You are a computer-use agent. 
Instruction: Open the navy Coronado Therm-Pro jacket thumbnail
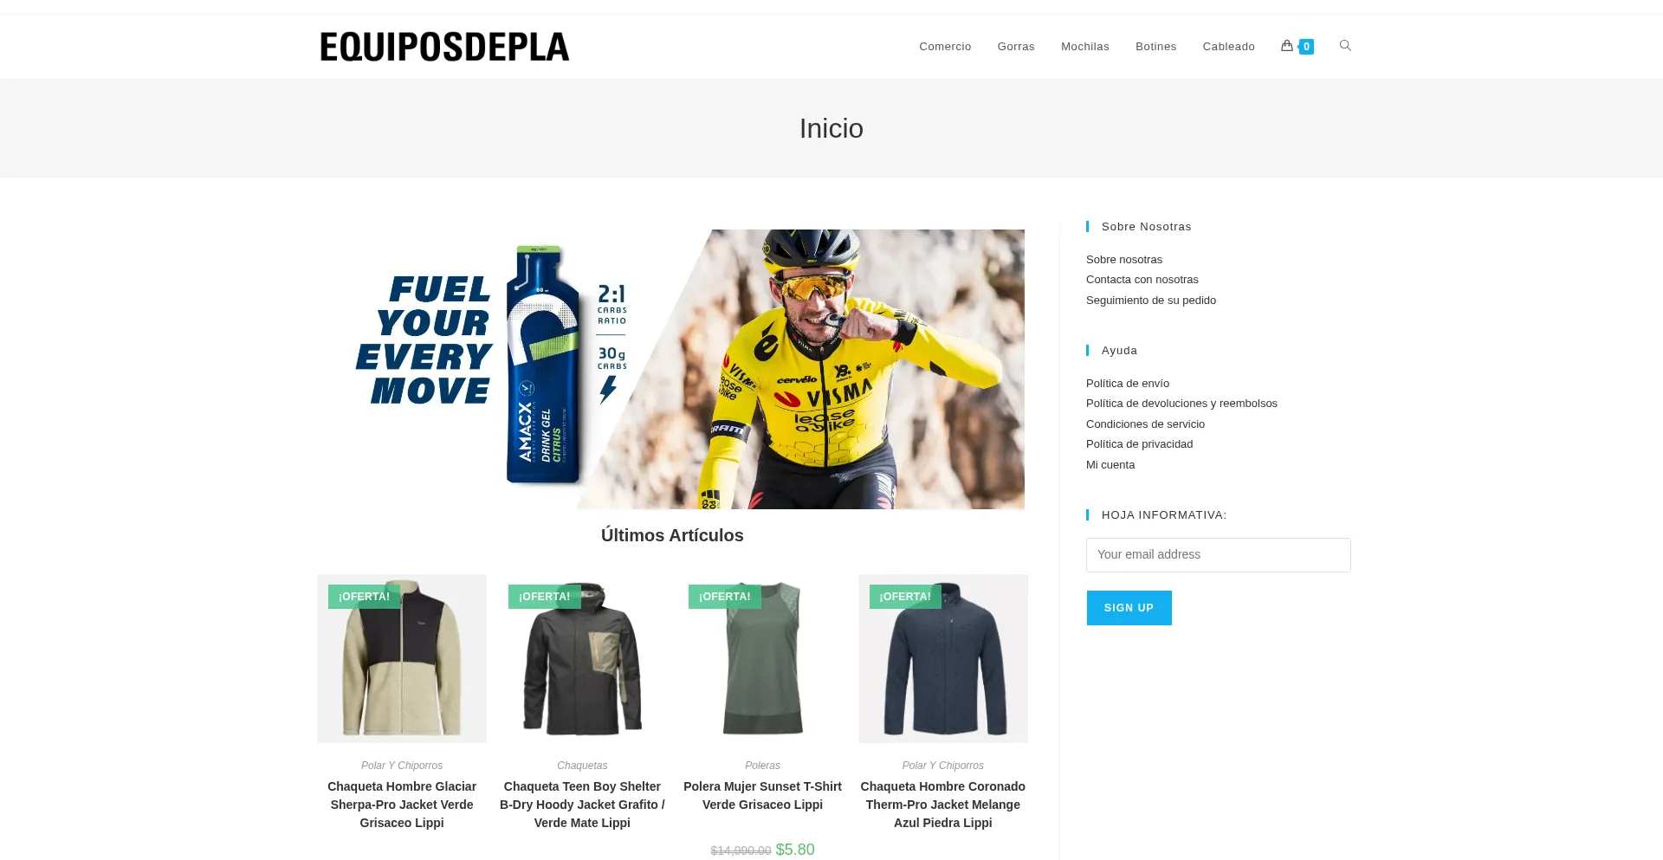(x=943, y=658)
